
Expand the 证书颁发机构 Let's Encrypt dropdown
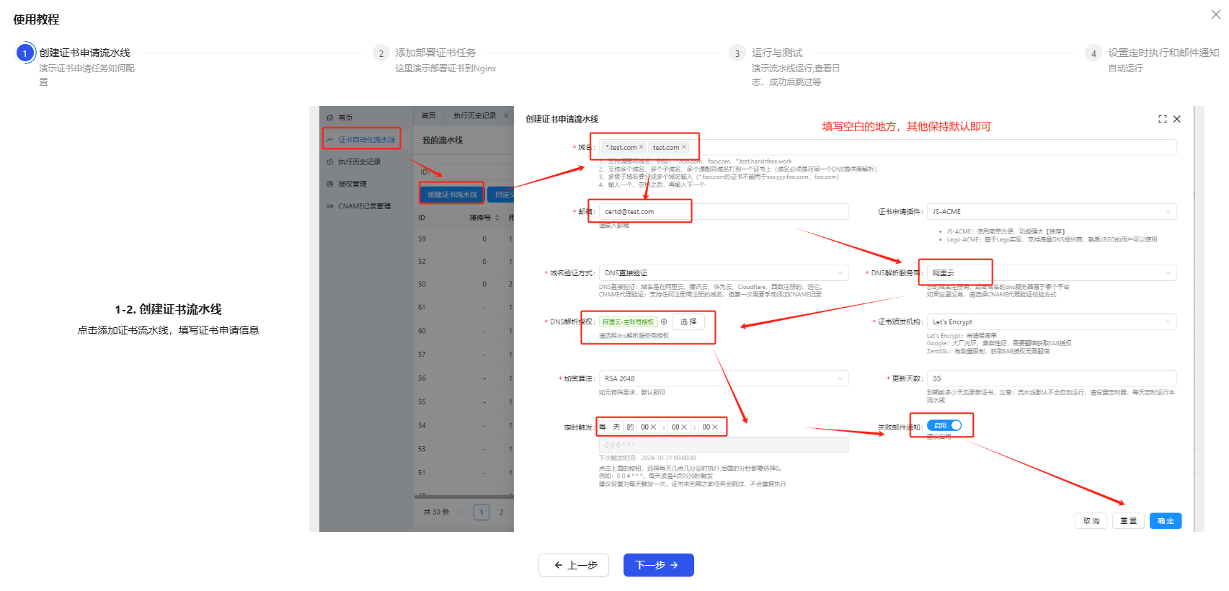tap(1051, 322)
